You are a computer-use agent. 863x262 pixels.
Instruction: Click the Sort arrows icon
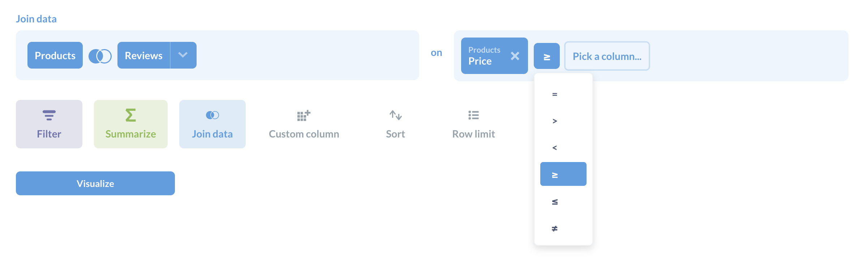(395, 115)
